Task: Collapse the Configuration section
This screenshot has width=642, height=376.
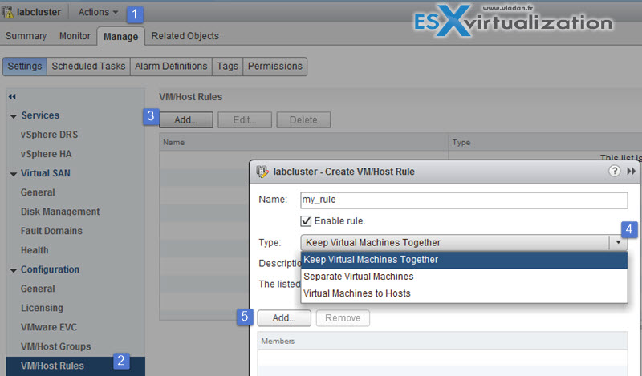Action: 14,270
